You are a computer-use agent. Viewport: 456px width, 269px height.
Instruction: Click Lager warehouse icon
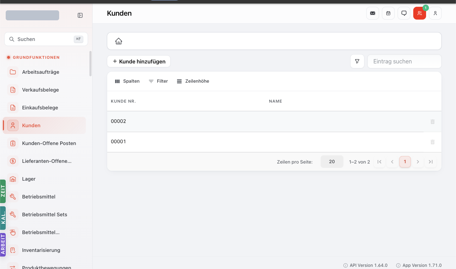(x=13, y=179)
